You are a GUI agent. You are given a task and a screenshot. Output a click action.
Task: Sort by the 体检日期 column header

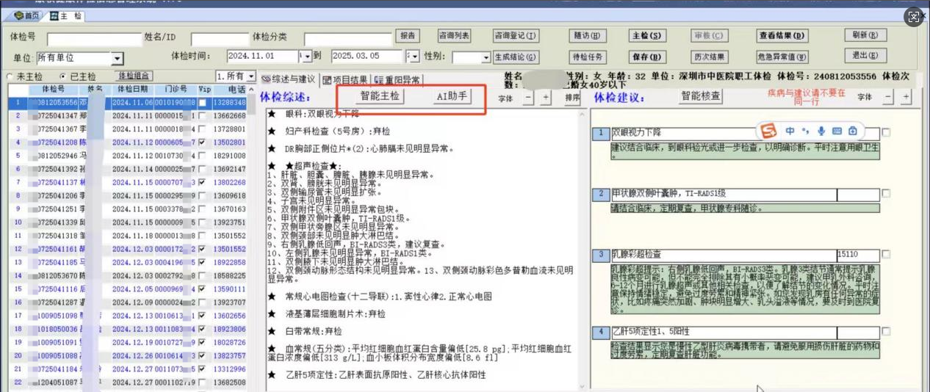click(134, 89)
